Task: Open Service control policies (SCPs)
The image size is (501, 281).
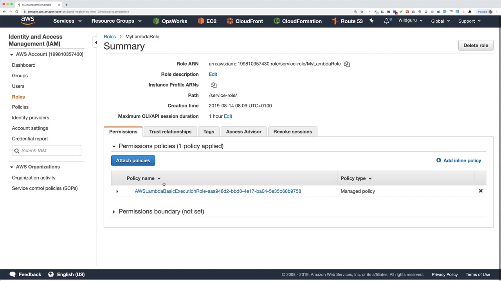Action: click(45, 188)
